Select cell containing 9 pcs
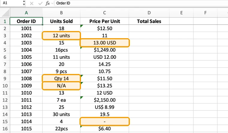Image resolution: width=228 pixels, height=133 pixels. pos(61,71)
